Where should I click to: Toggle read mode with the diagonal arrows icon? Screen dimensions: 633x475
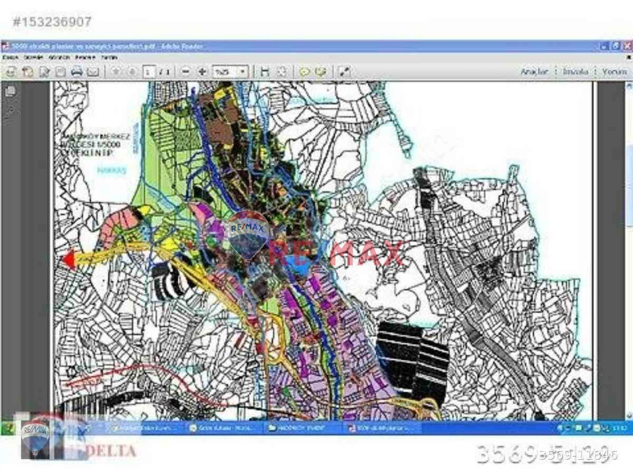tap(344, 72)
